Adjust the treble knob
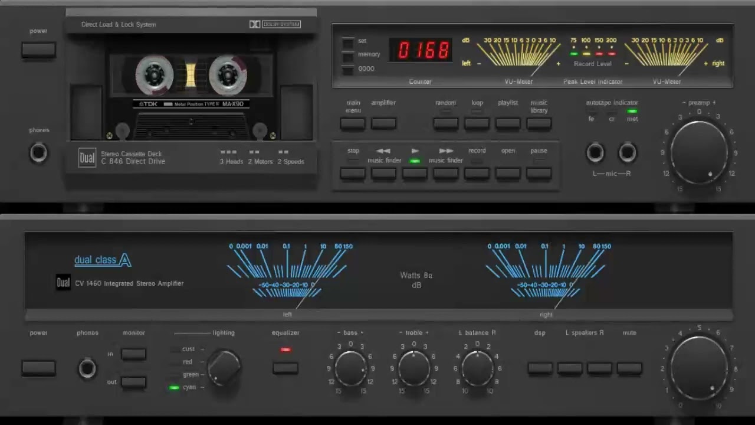 pyautogui.click(x=413, y=369)
